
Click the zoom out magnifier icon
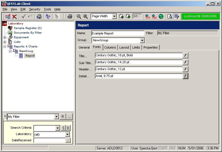pos(79,17)
